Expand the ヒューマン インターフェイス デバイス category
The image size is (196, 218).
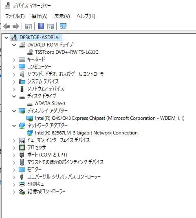tap(14, 141)
